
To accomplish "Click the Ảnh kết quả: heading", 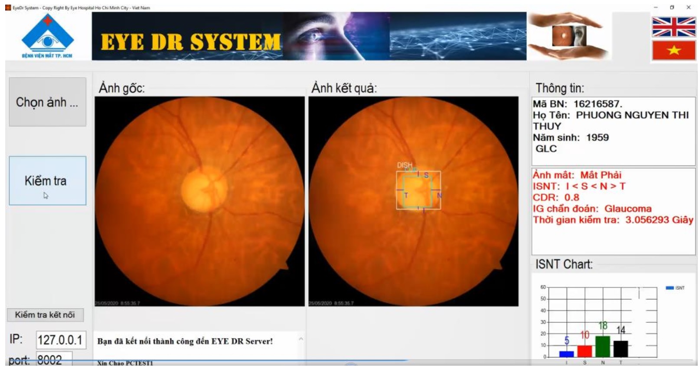I will (x=344, y=88).
